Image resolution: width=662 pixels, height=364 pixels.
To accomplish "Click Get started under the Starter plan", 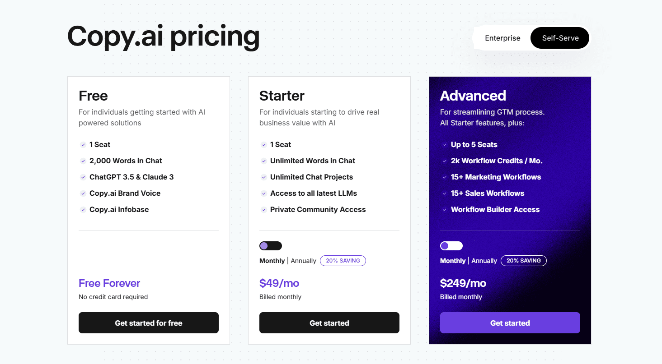I will tap(329, 323).
